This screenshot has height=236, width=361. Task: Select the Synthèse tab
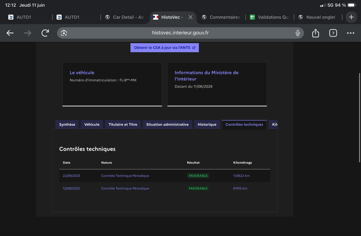coord(67,125)
